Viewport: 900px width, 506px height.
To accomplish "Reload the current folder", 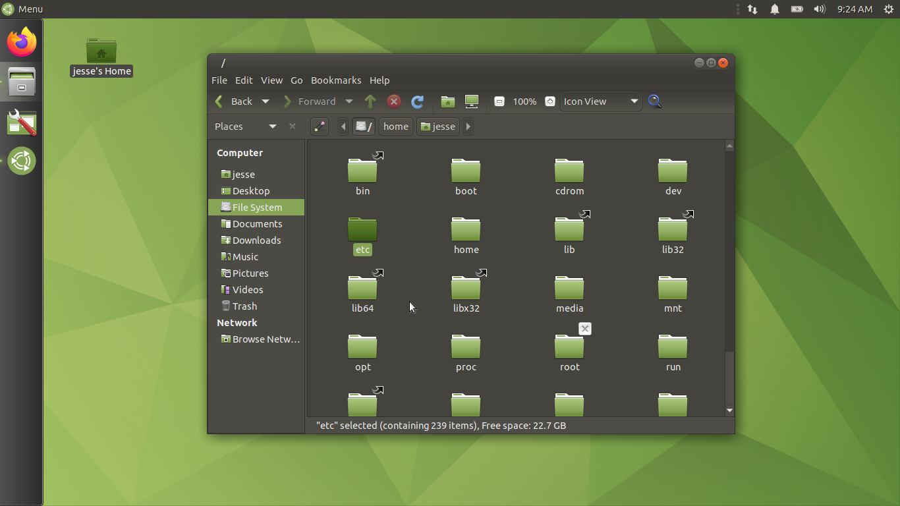I will pos(417,101).
